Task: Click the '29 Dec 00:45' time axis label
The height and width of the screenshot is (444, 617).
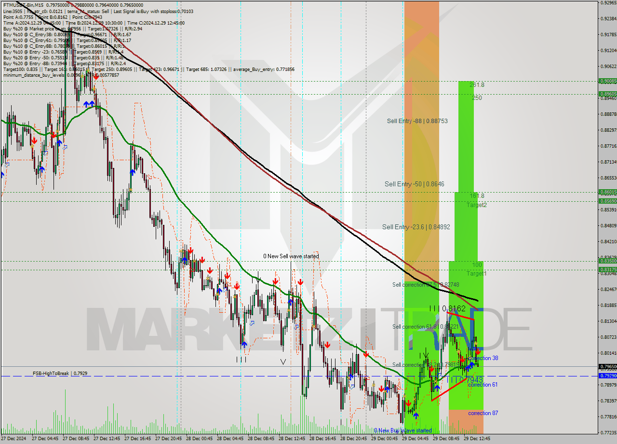Action: click(x=384, y=439)
